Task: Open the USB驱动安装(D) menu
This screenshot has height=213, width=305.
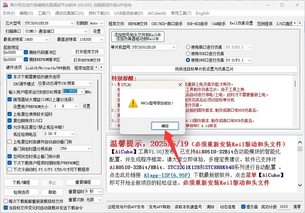Action: [129, 13]
